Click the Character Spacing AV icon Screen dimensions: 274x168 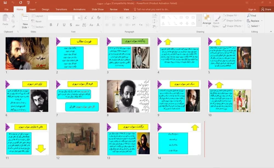pyautogui.click(x=84, y=25)
